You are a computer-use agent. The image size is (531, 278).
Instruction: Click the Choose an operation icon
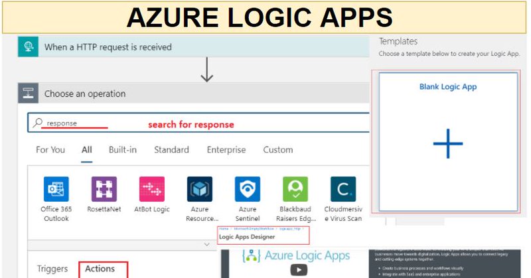[x=28, y=93]
